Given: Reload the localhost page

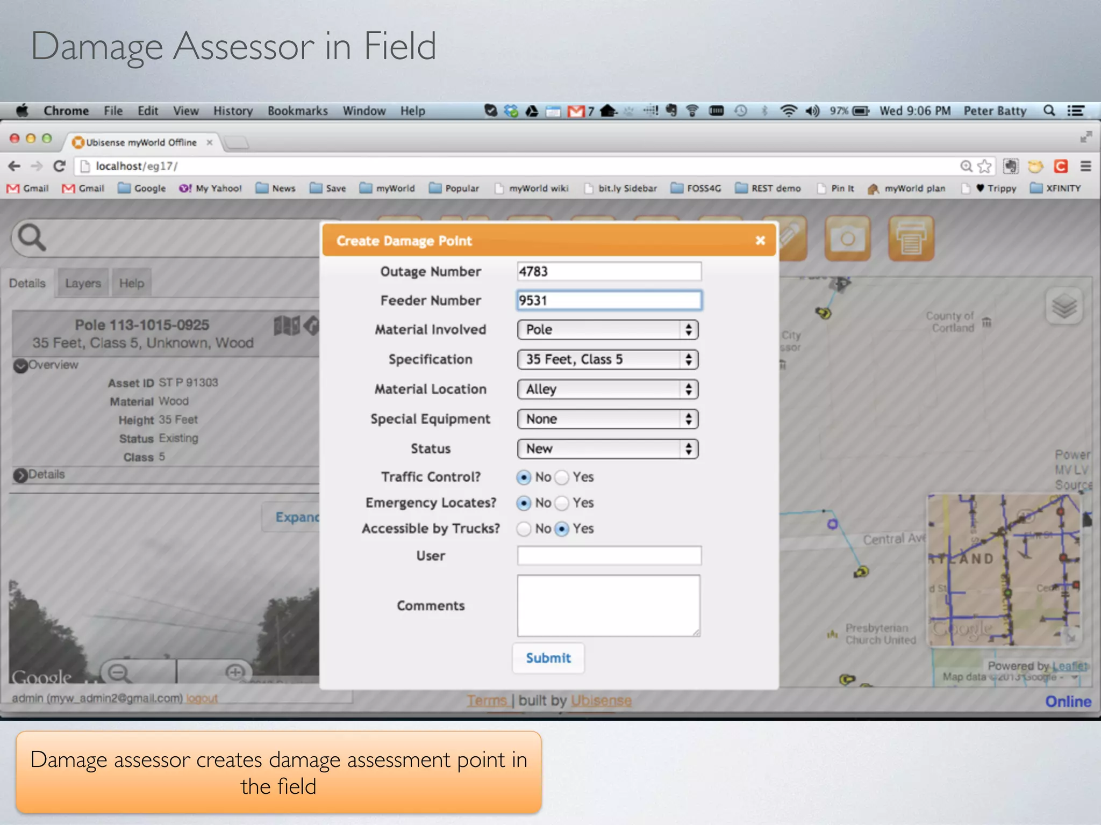Looking at the screenshot, I should tap(59, 166).
